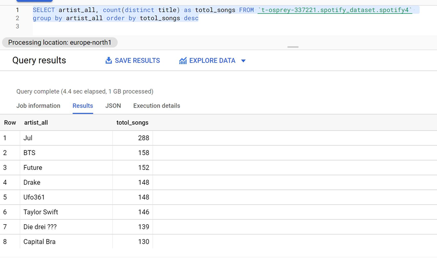Click the Row column header
Screen dimensions: 437x258
point(10,123)
